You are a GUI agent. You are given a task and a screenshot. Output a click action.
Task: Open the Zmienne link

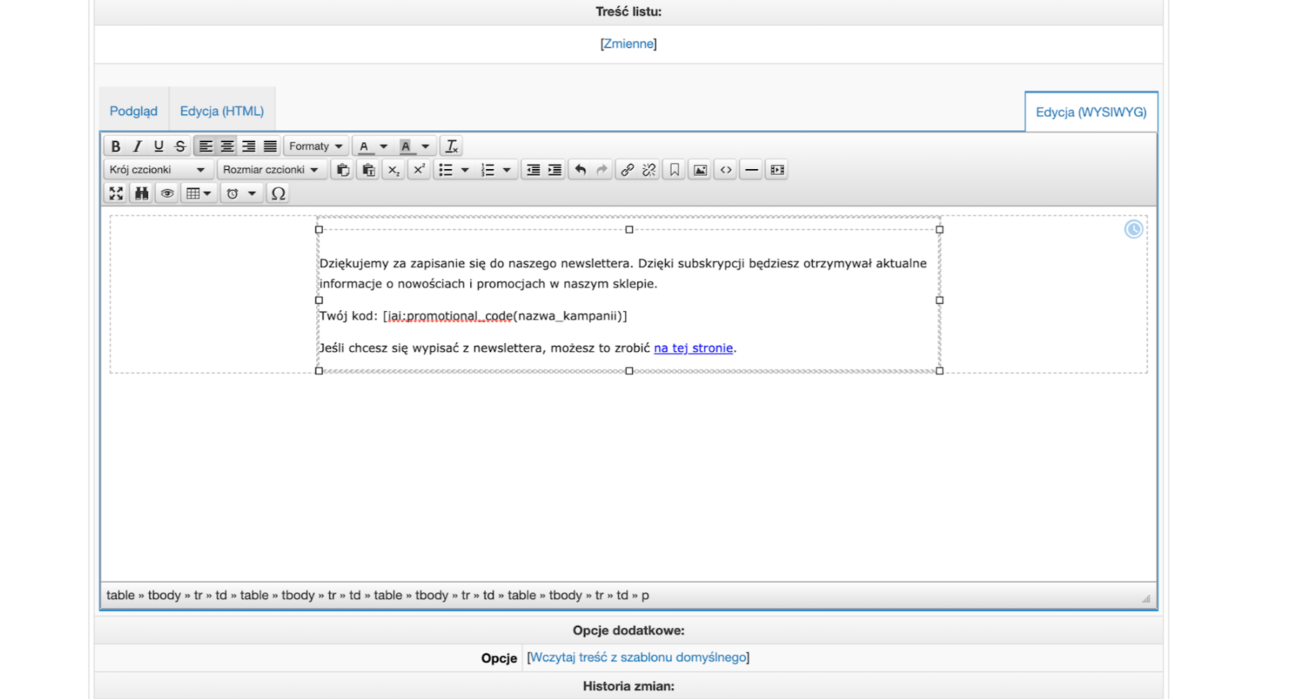pyautogui.click(x=628, y=44)
